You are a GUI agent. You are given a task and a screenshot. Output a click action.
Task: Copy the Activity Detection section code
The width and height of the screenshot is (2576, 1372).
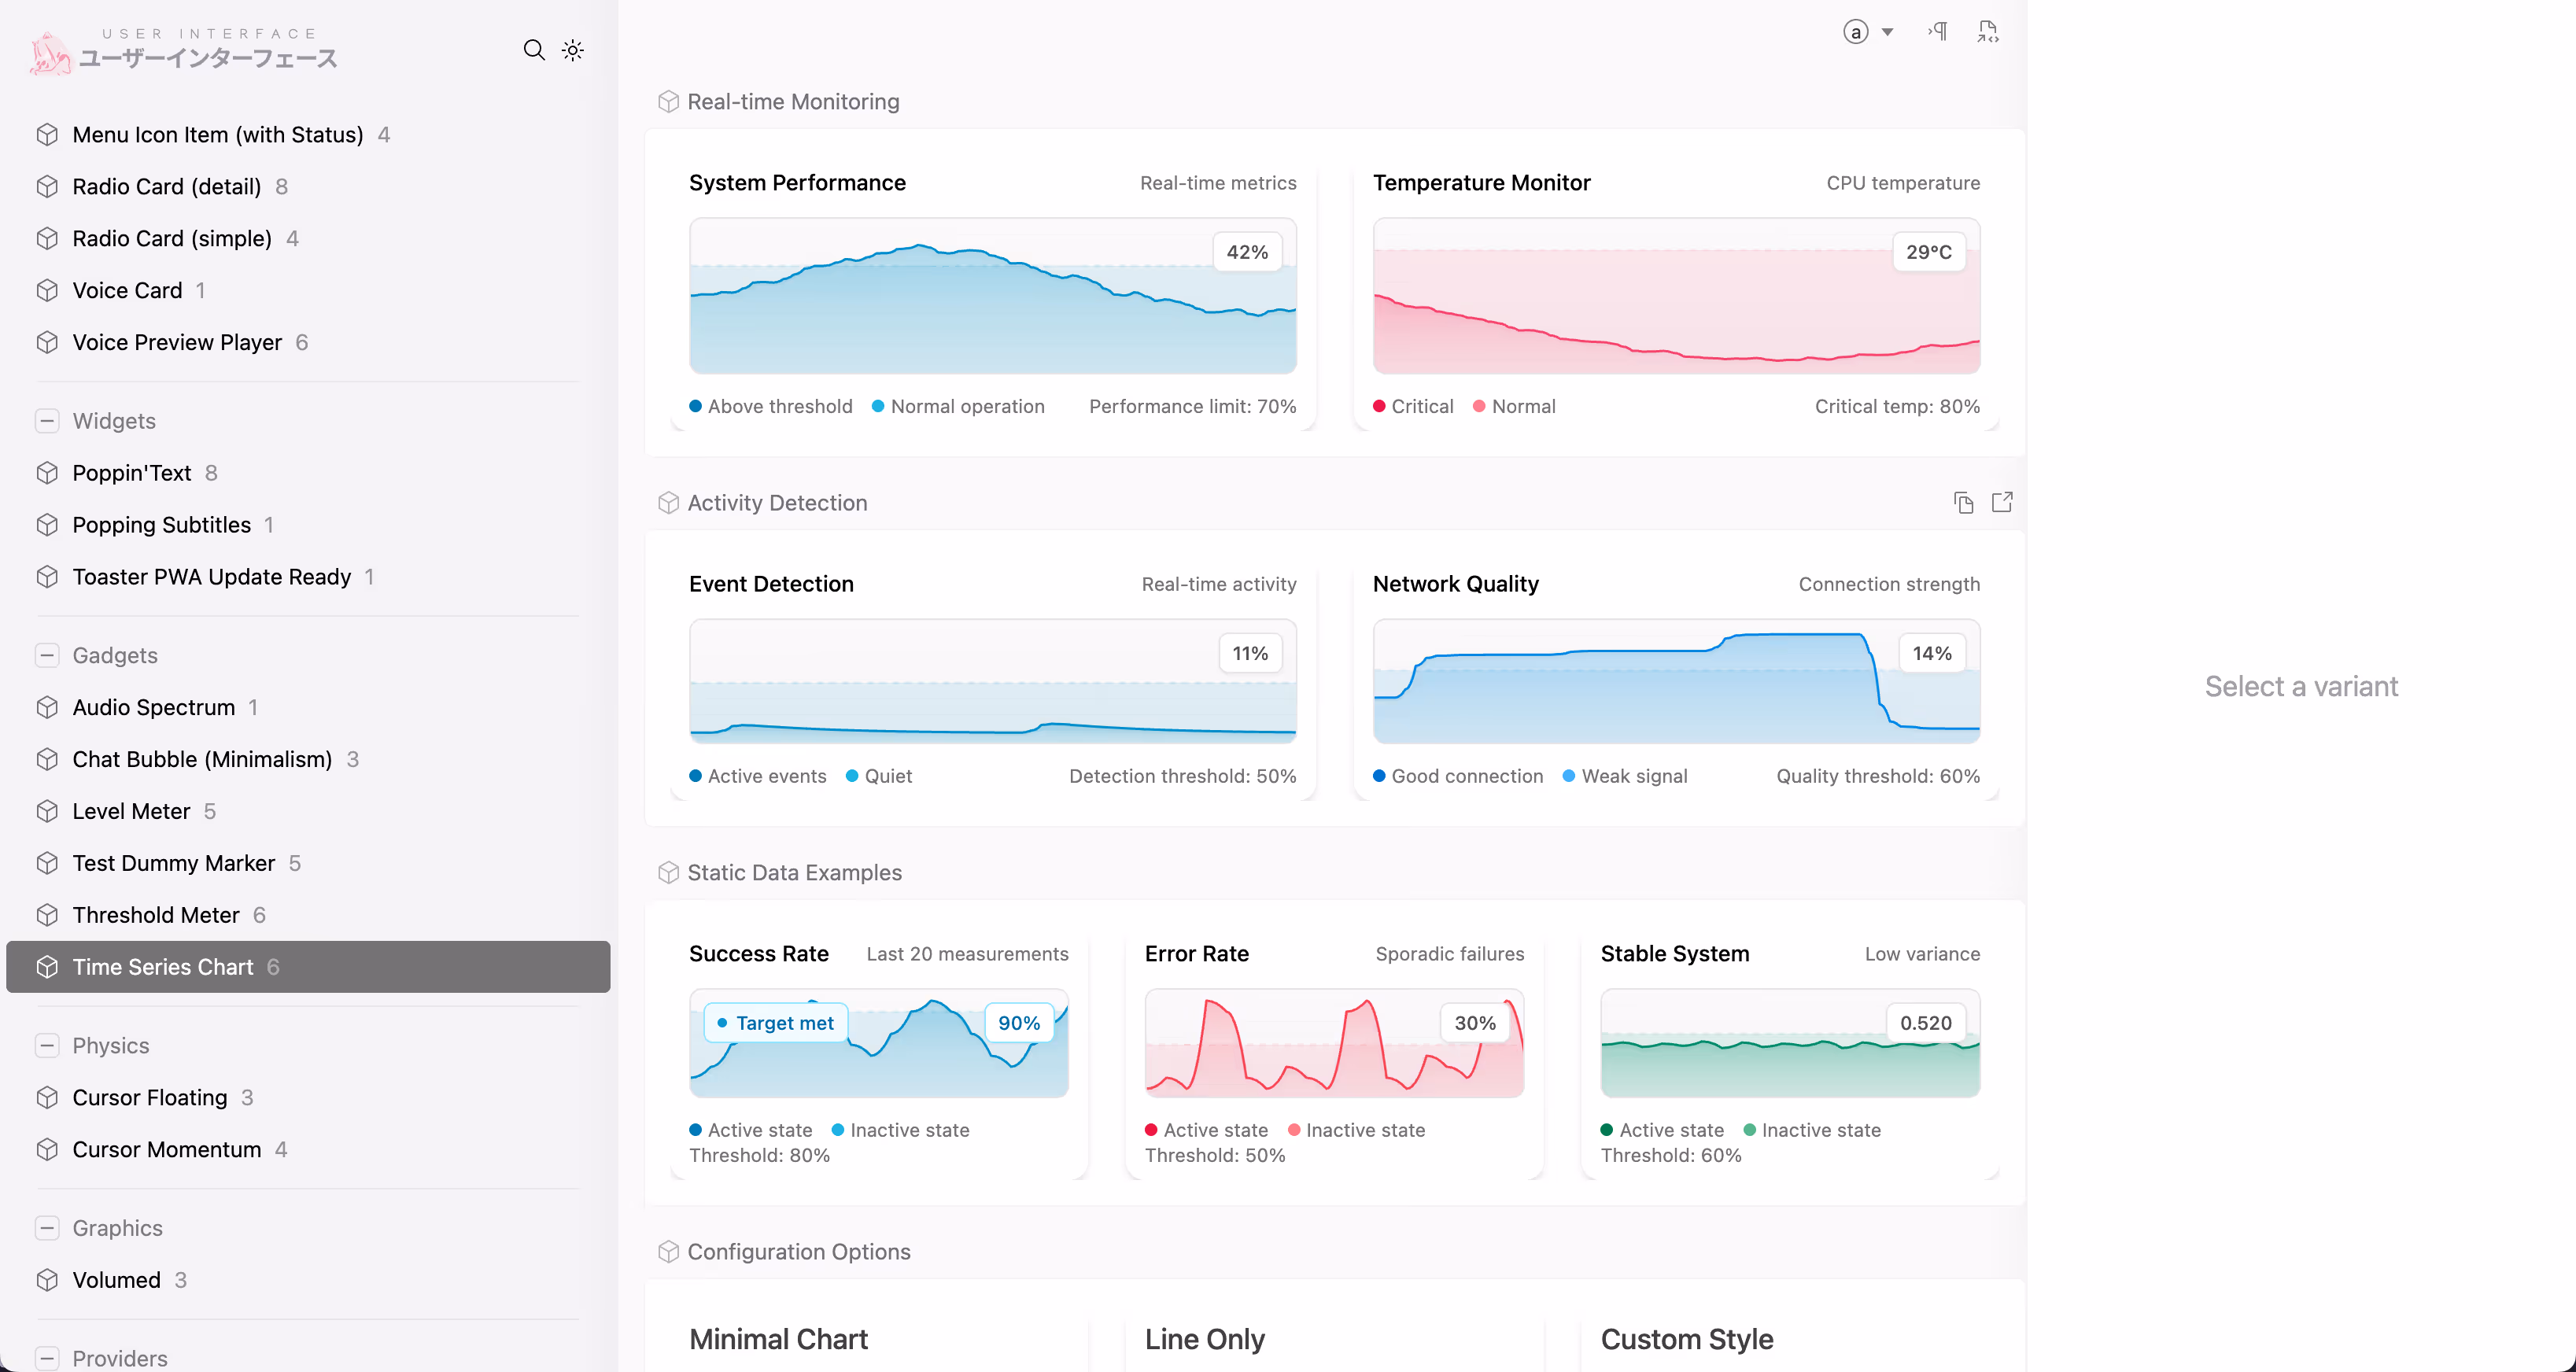pyautogui.click(x=1963, y=502)
